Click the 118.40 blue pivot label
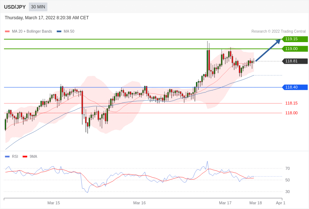 [295, 87]
